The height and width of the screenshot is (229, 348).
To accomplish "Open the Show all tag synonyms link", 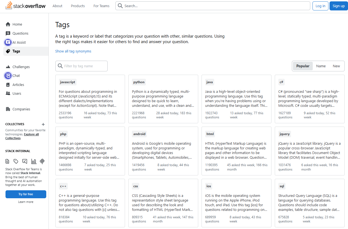I will 73,51.
